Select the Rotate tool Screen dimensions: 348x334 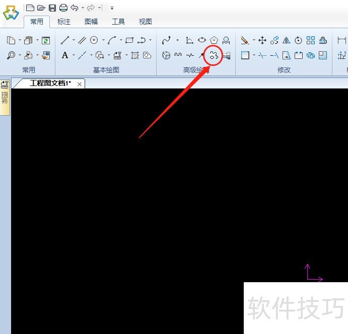[x=298, y=40]
